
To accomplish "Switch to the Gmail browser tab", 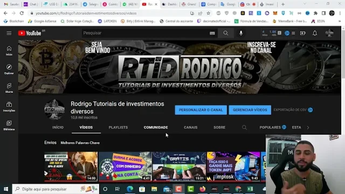I will point(11,4).
